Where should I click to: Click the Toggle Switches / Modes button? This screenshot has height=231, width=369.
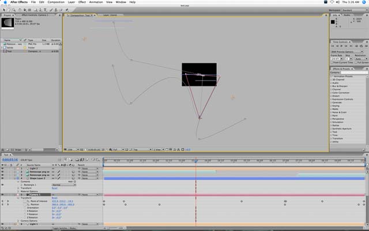(x=64, y=228)
